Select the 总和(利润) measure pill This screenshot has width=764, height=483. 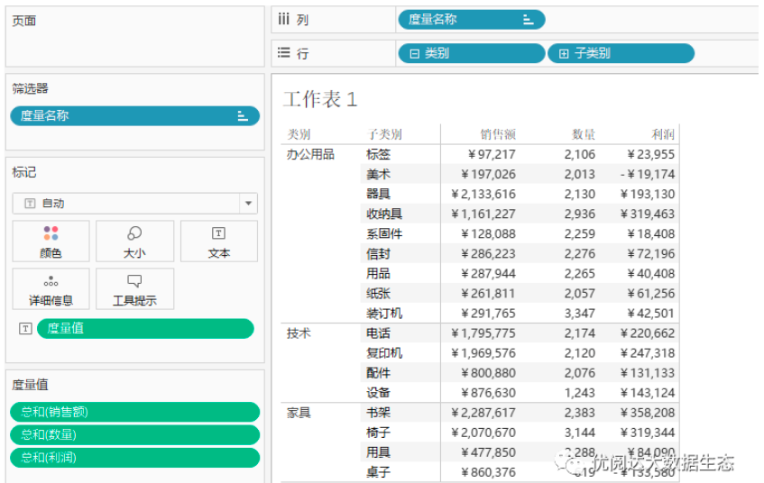[x=134, y=458]
